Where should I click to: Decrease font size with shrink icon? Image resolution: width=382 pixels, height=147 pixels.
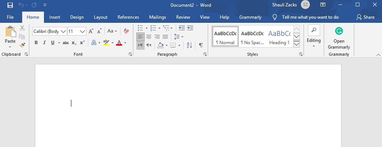(x=100, y=31)
